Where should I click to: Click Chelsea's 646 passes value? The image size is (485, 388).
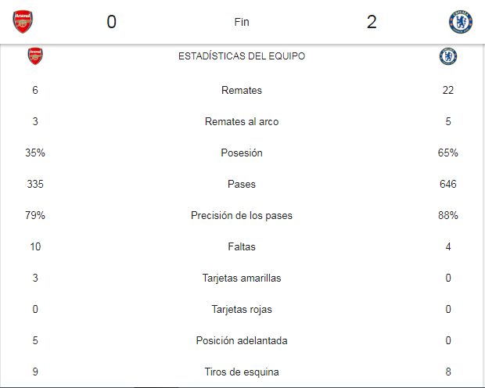[448, 184]
